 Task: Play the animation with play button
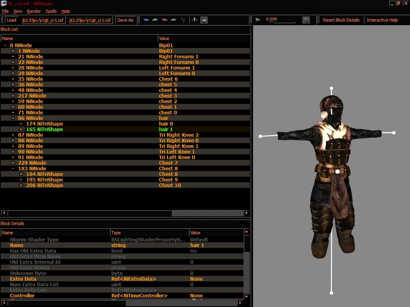pos(258,20)
